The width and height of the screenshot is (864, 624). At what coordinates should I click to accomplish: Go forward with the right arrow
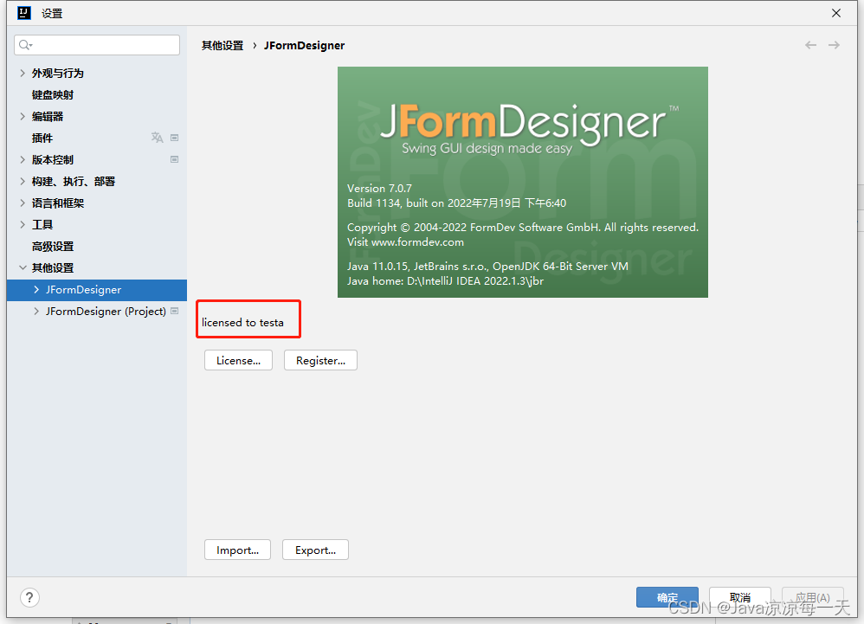pyautogui.click(x=835, y=45)
